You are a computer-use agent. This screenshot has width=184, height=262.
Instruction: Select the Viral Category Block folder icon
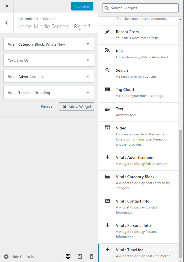tap(107, 176)
